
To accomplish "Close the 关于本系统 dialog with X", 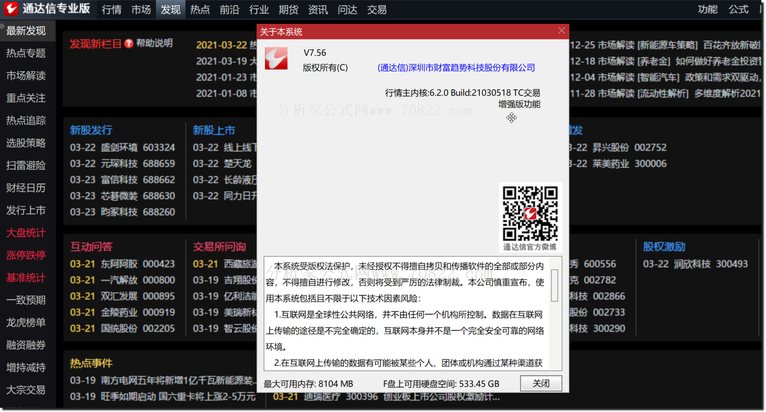I will pos(562,30).
